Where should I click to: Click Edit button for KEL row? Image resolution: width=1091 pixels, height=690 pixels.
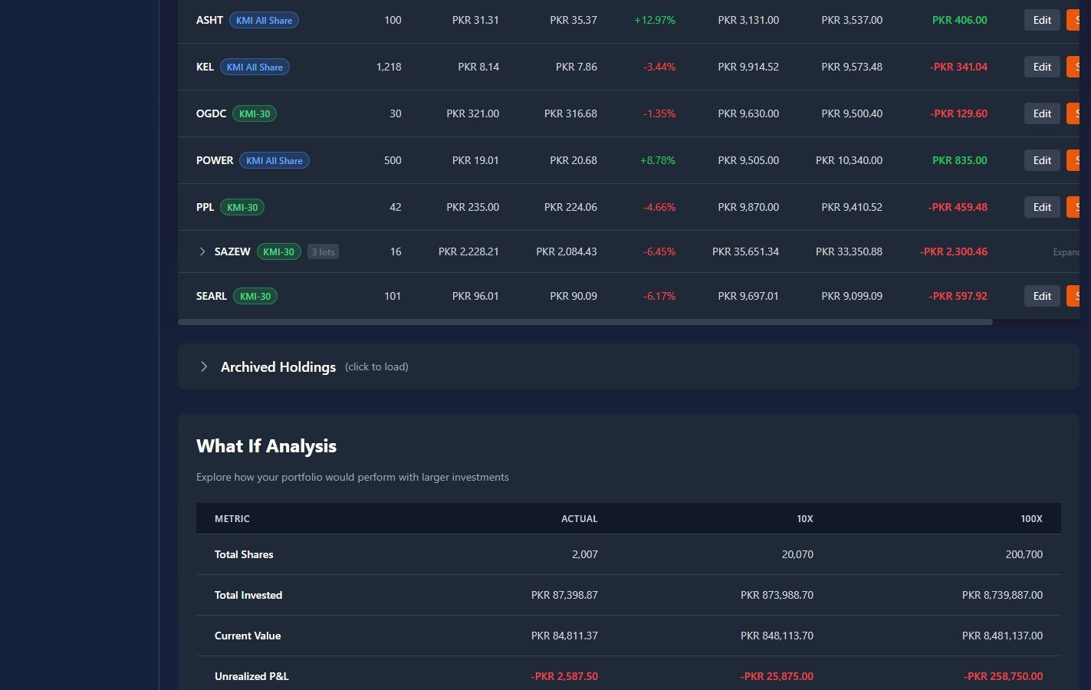(1042, 67)
